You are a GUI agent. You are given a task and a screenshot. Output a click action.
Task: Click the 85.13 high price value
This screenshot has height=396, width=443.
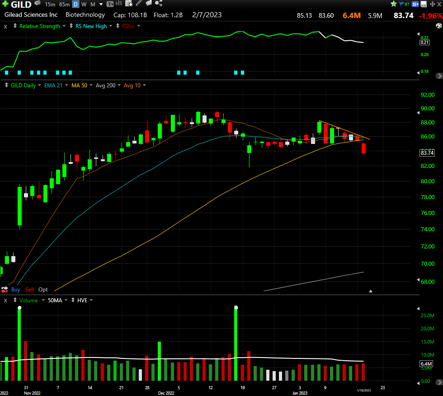pos(304,15)
